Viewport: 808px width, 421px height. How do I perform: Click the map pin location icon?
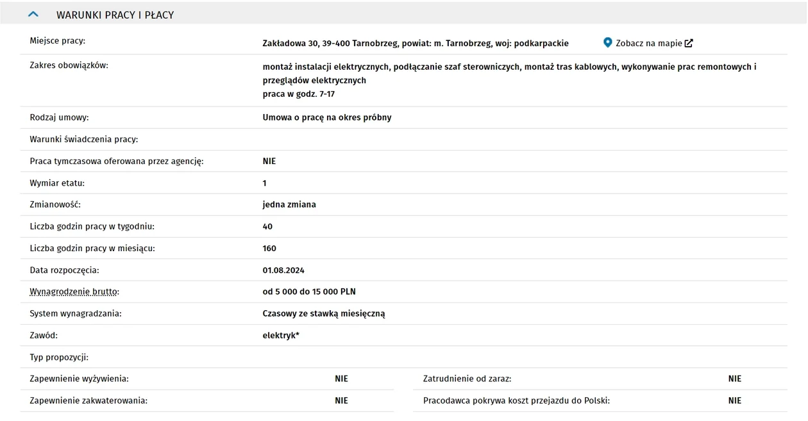point(608,43)
